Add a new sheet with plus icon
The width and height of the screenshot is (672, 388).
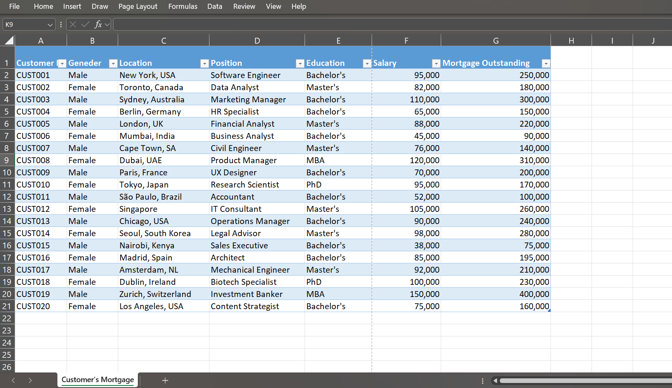(165, 380)
